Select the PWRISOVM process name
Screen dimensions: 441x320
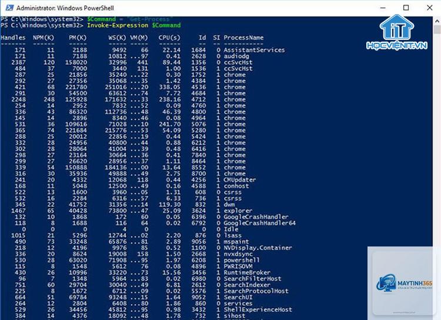[238, 266]
